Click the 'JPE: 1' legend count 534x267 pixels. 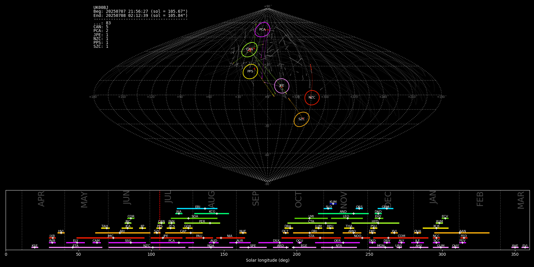(101, 35)
